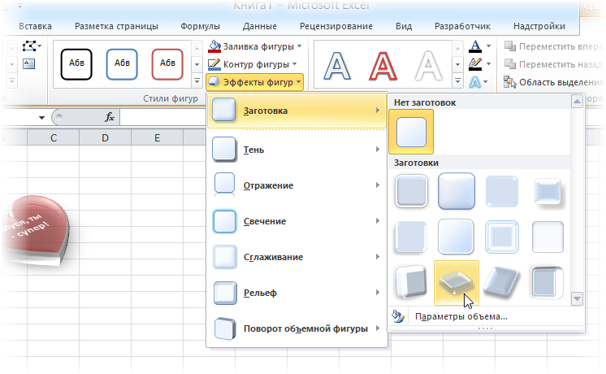
Task: Select fourth preset in Заготовки second row
Action: click(x=548, y=237)
